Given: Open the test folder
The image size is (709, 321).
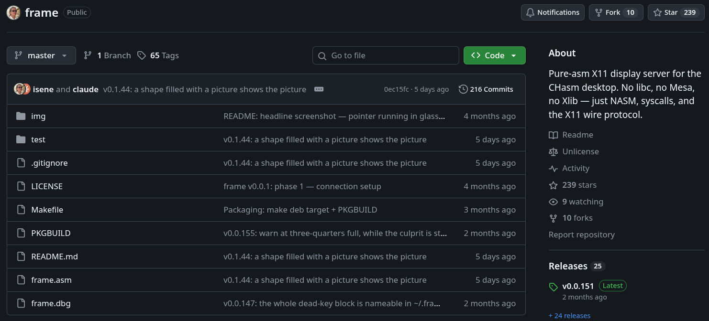Looking at the screenshot, I should (38, 139).
